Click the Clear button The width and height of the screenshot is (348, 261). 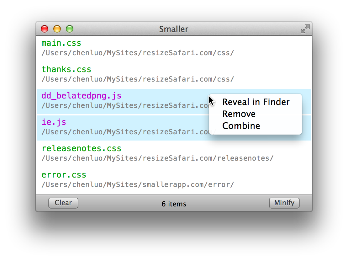(x=63, y=203)
